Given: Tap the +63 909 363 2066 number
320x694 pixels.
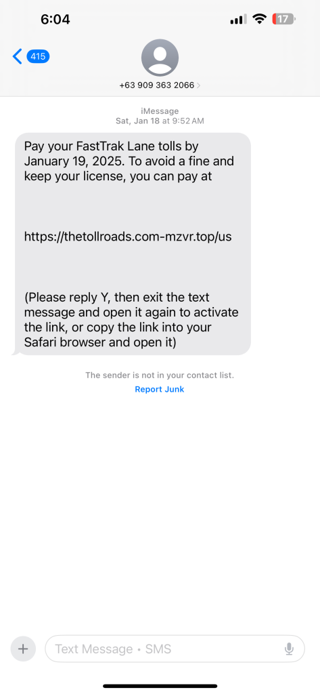Looking at the screenshot, I should pos(157,85).
